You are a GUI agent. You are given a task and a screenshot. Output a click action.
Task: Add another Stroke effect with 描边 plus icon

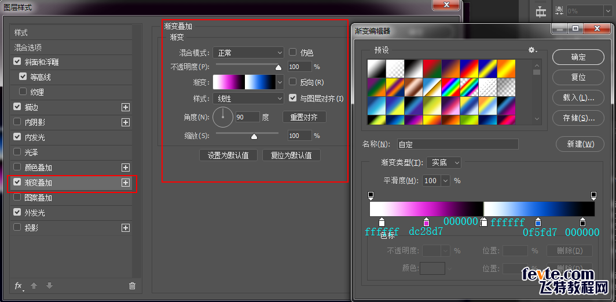pos(125,107)
